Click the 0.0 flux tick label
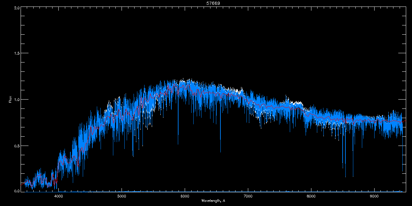This screenshot has height=206, width=412. click(16, 191)
